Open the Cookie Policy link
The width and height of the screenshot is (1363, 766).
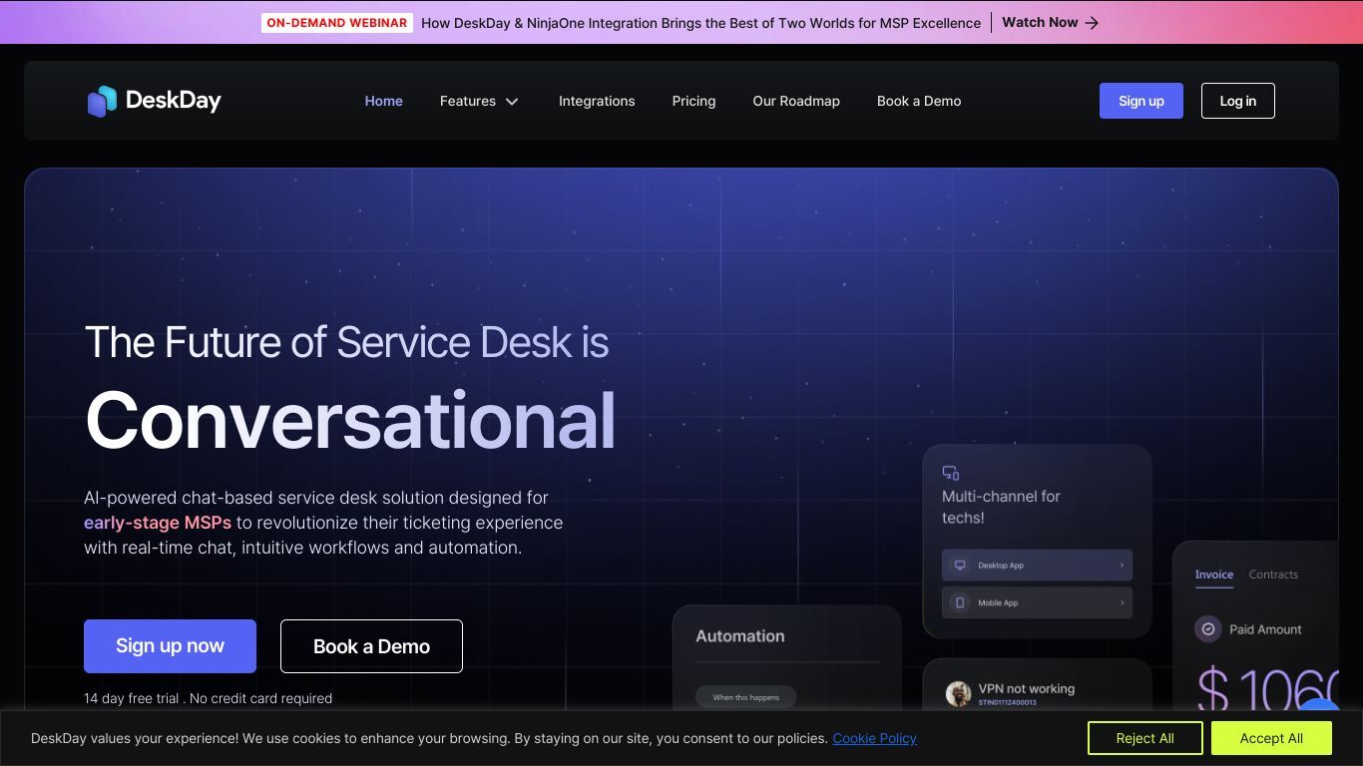point(874,738)
